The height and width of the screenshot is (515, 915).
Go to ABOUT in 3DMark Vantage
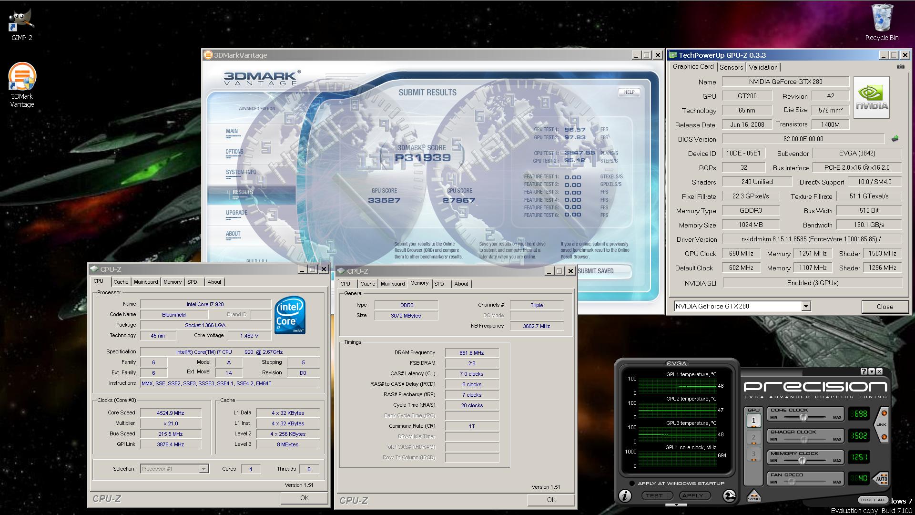[233, 234]
